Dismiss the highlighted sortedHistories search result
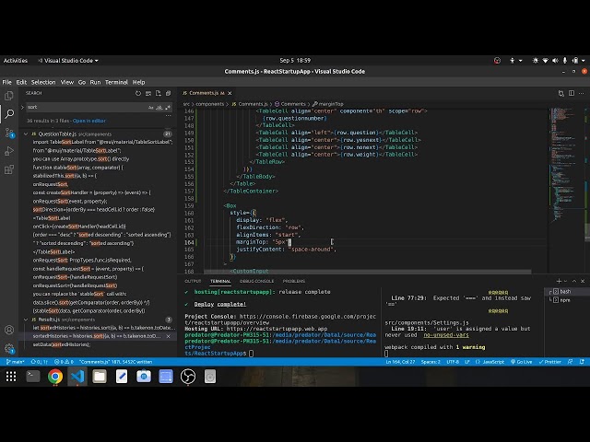 tap(168, 336)
